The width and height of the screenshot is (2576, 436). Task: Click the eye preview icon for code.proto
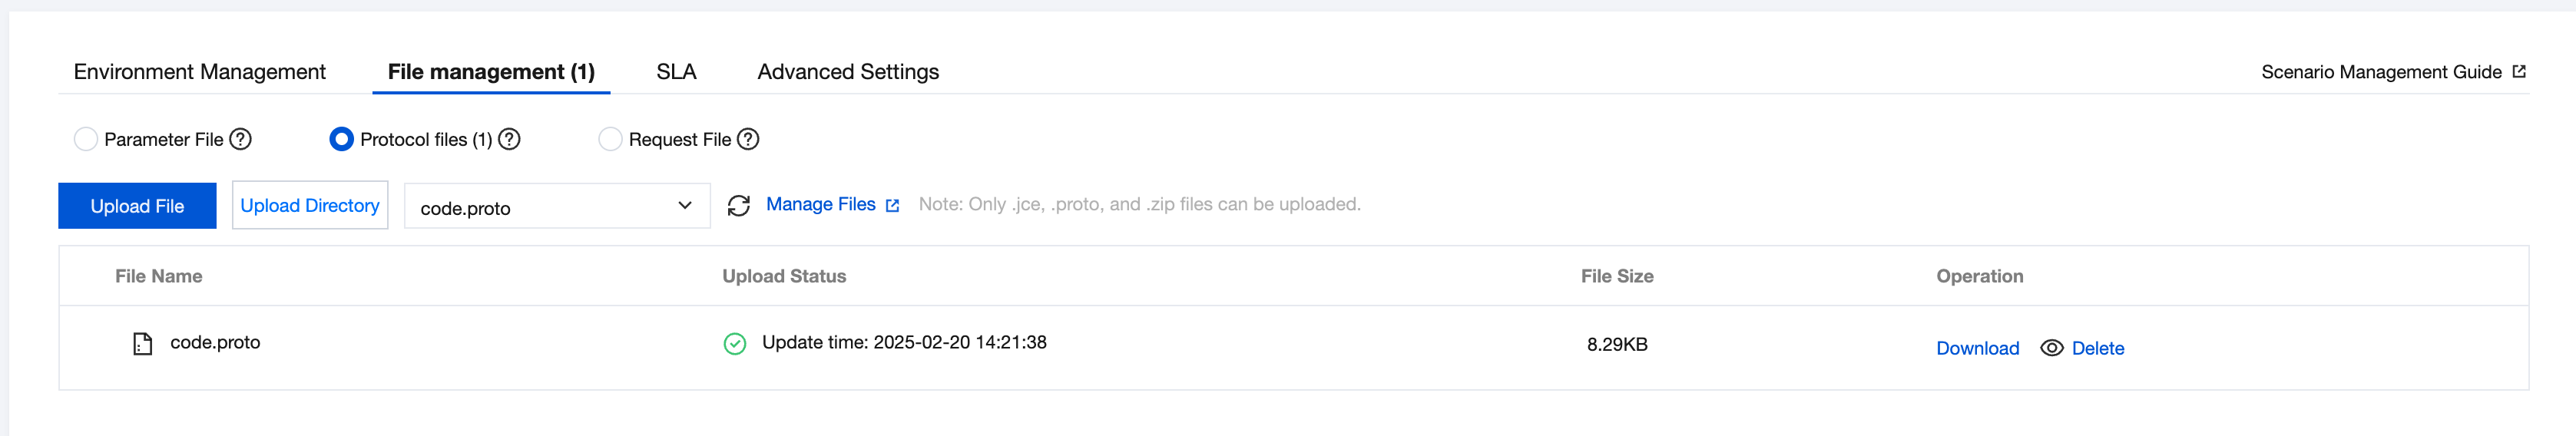[2051, 348]
